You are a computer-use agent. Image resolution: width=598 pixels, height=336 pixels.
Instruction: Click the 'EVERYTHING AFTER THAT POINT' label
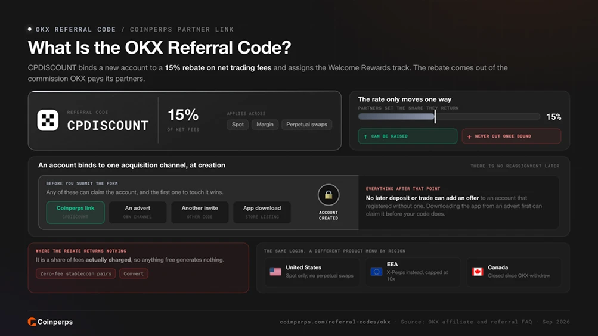[402, 189]
